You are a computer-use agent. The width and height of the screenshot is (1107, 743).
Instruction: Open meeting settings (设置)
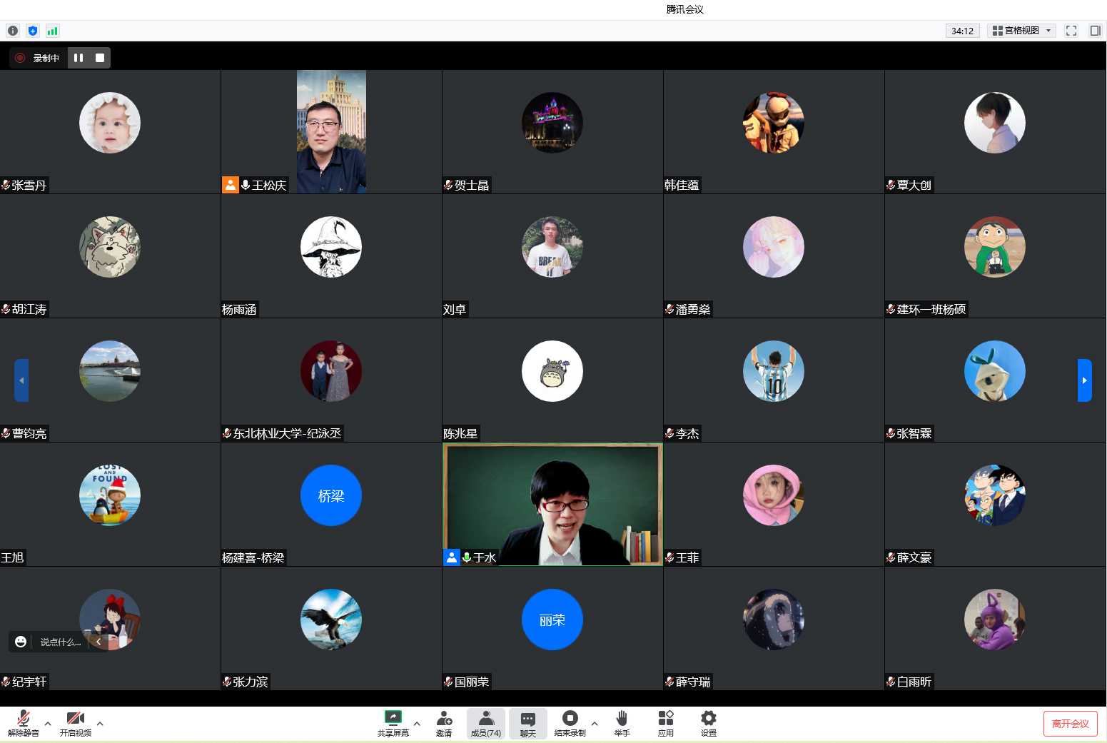(x=708, y=723)
